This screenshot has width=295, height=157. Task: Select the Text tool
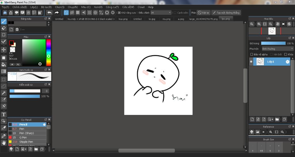coord(3,114)
